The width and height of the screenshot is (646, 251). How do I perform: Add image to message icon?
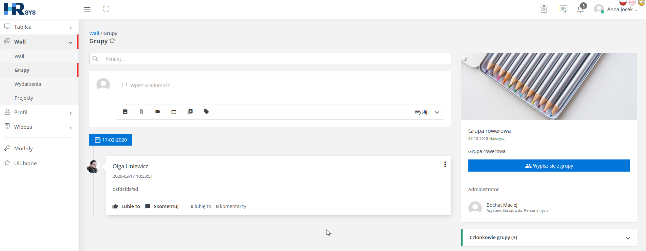tap(125, 112)
